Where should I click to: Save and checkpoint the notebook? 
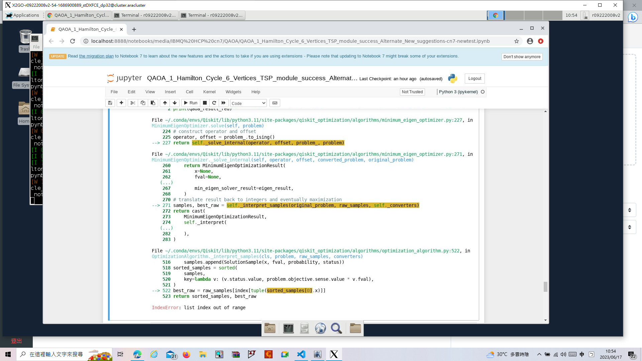pos(110,103)
